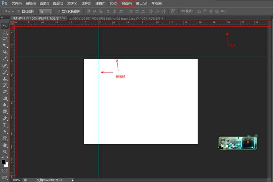Screen dimensions: 273x182
Task: Open the Move tool preset picker arrow
Action: pos(13,11)
